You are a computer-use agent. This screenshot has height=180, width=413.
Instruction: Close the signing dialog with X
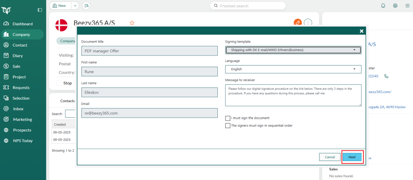362,31
